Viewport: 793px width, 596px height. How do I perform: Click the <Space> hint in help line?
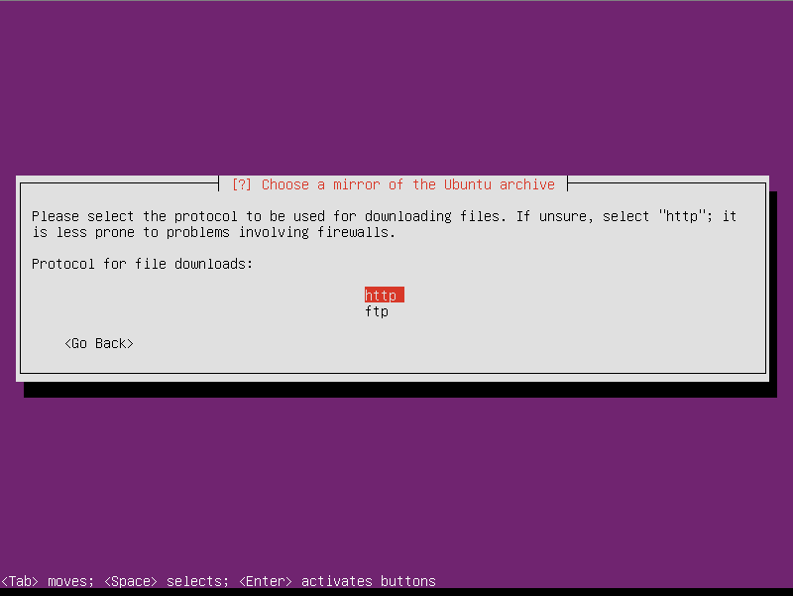click(131, 581)
